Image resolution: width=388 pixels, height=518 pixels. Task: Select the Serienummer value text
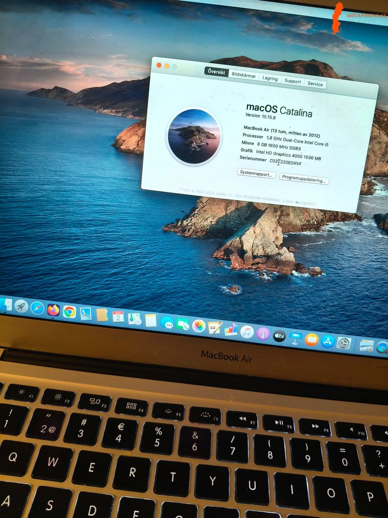point(285,162)
